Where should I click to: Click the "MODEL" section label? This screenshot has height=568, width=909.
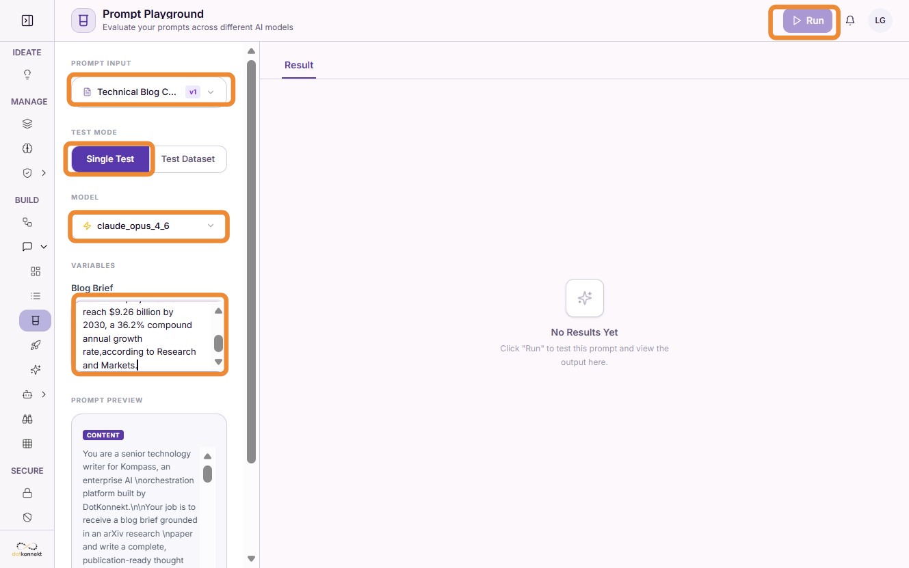[x=85, y=197]
